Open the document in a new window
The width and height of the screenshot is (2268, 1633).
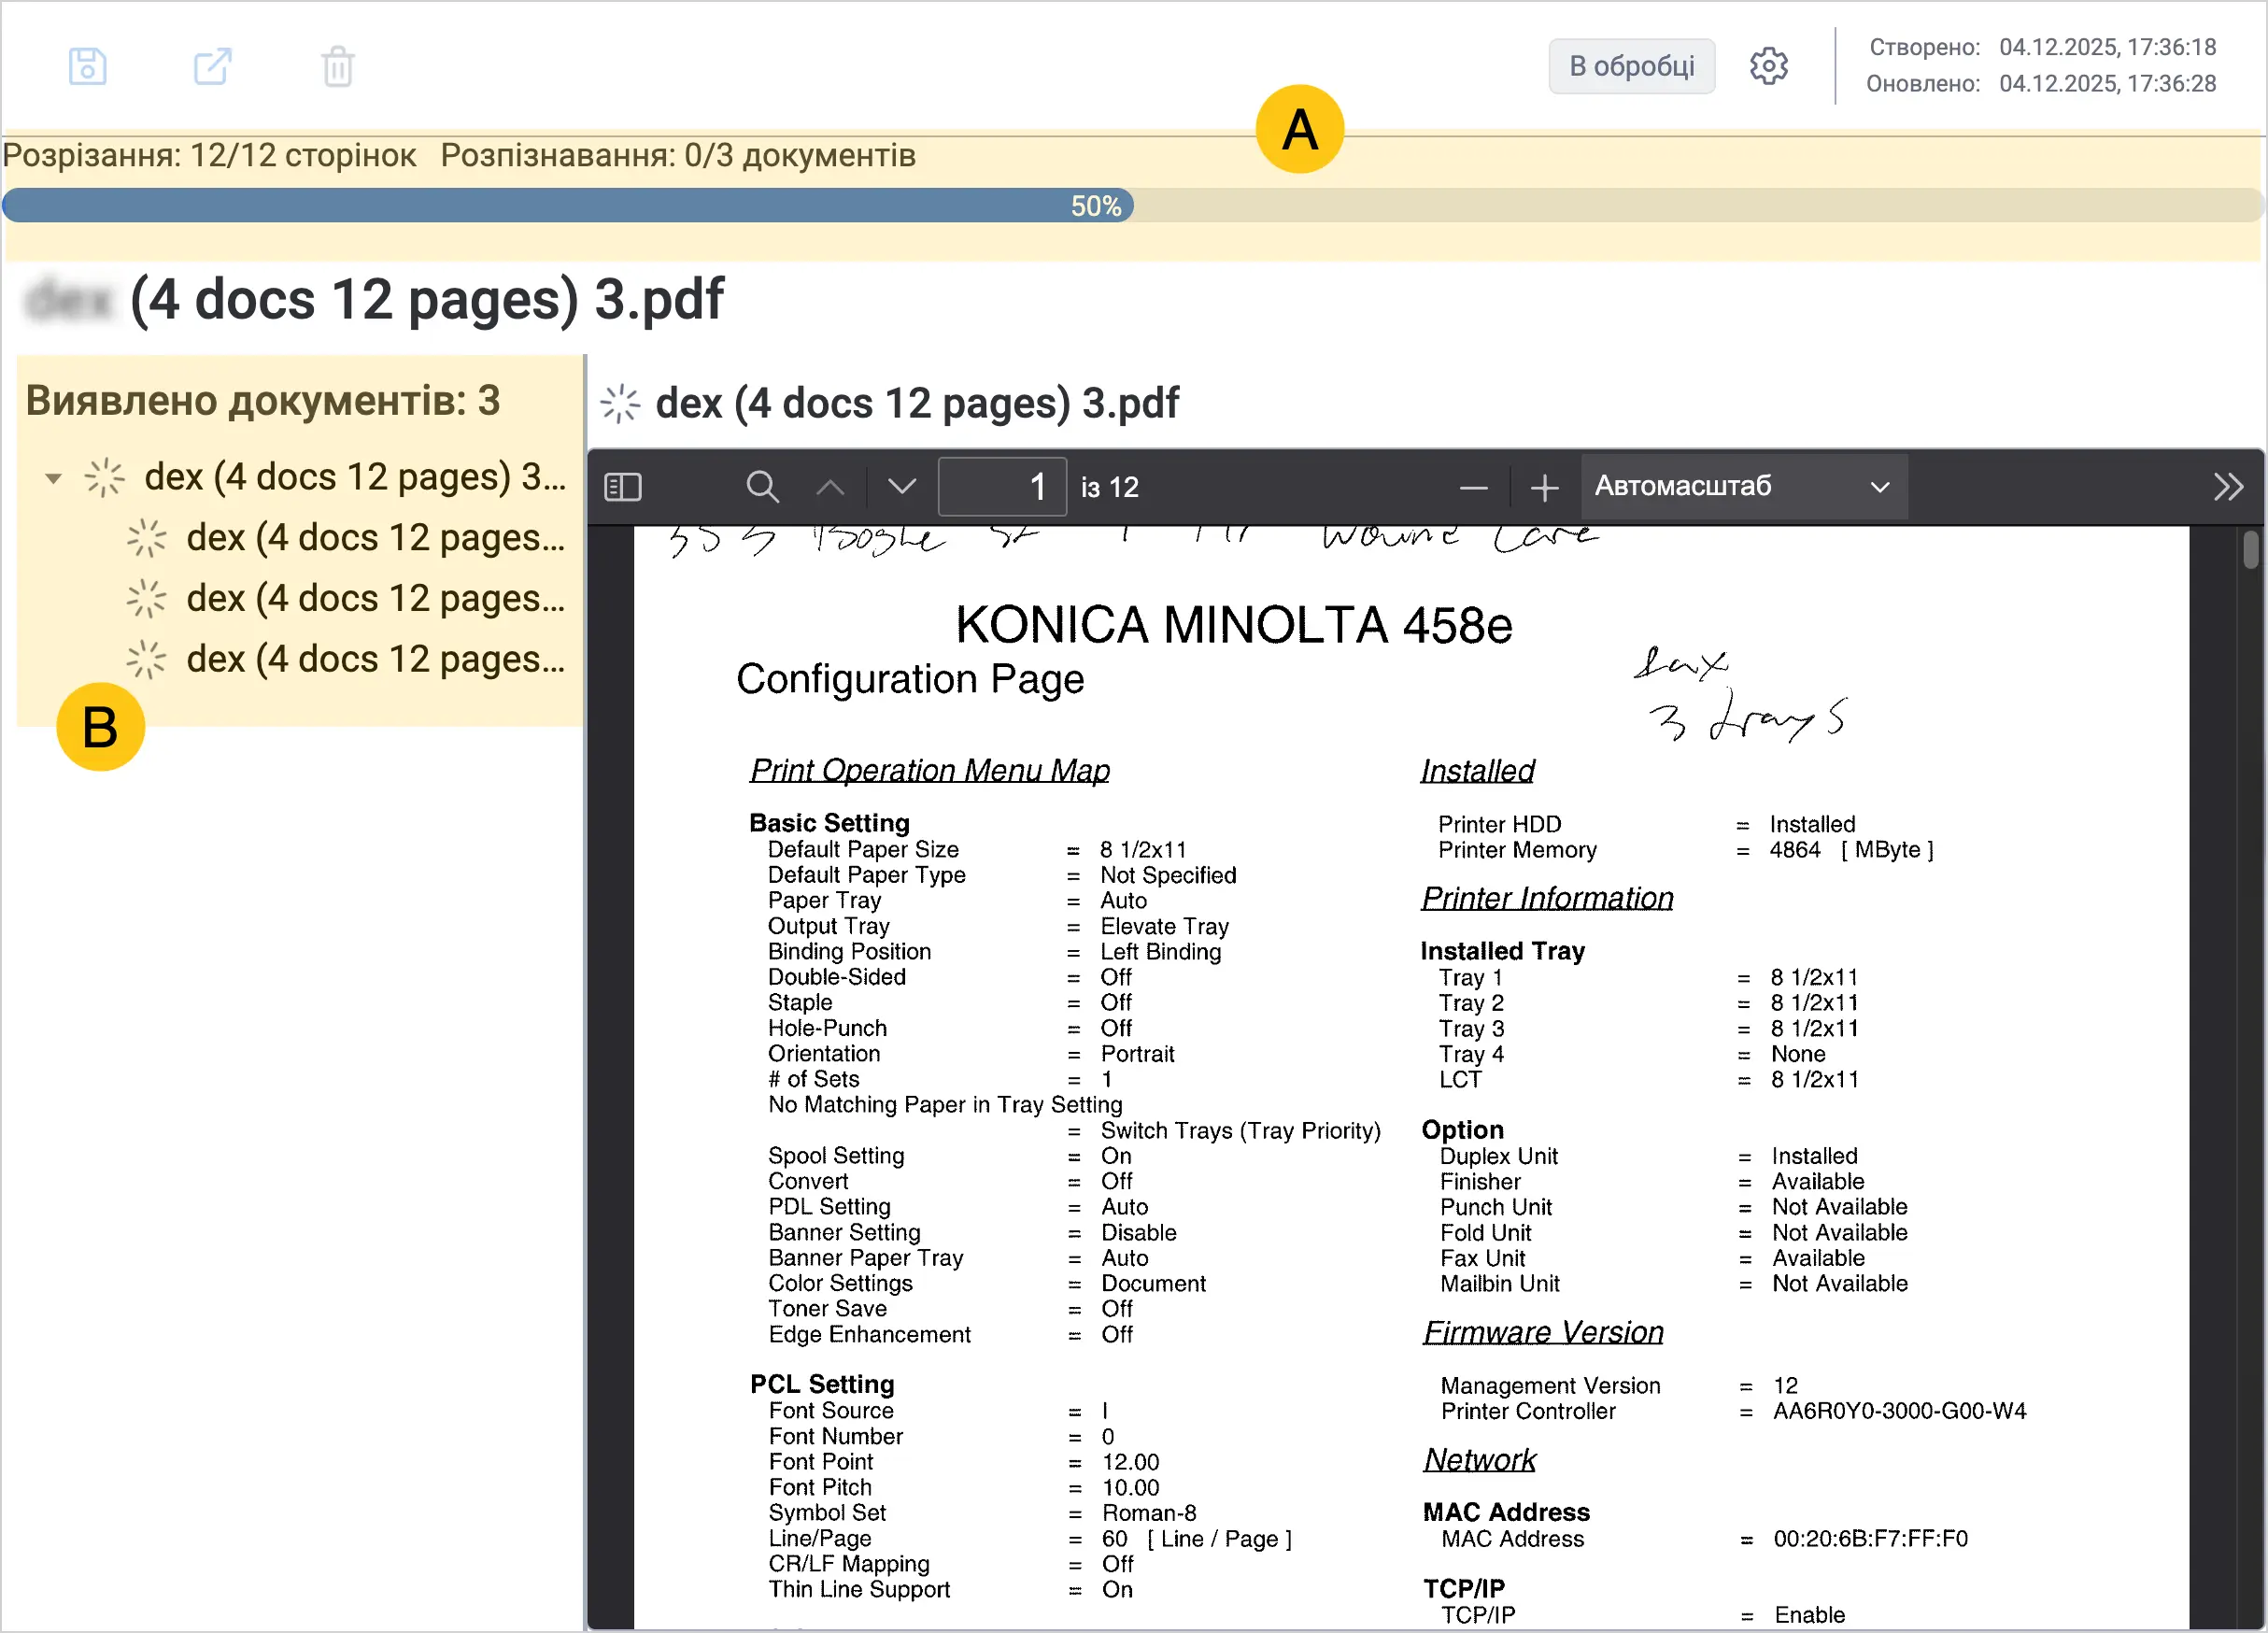(x=212, y=67)
